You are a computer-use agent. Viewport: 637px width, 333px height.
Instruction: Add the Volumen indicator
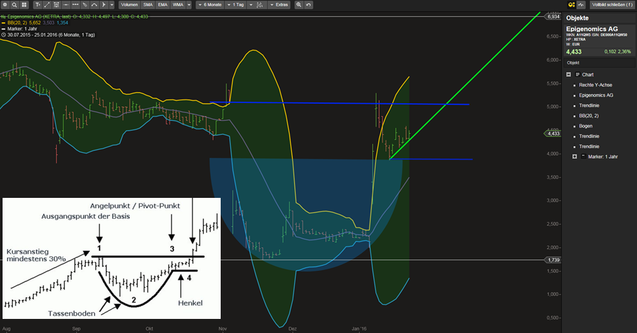click(x=130, y=5)
